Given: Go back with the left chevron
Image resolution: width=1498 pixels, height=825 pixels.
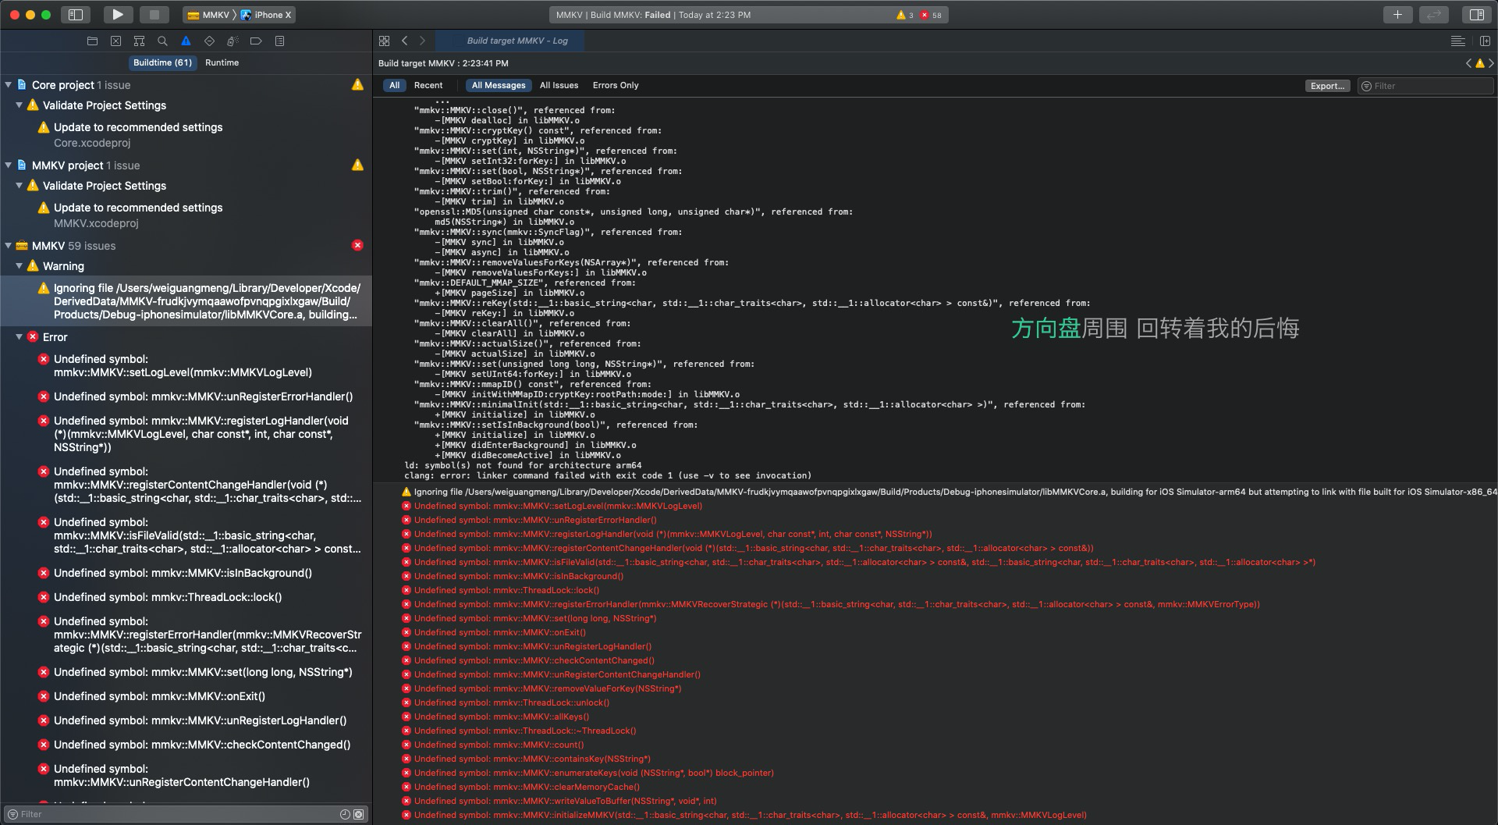Looking at the screenshot, I should (x=404, y=41).
